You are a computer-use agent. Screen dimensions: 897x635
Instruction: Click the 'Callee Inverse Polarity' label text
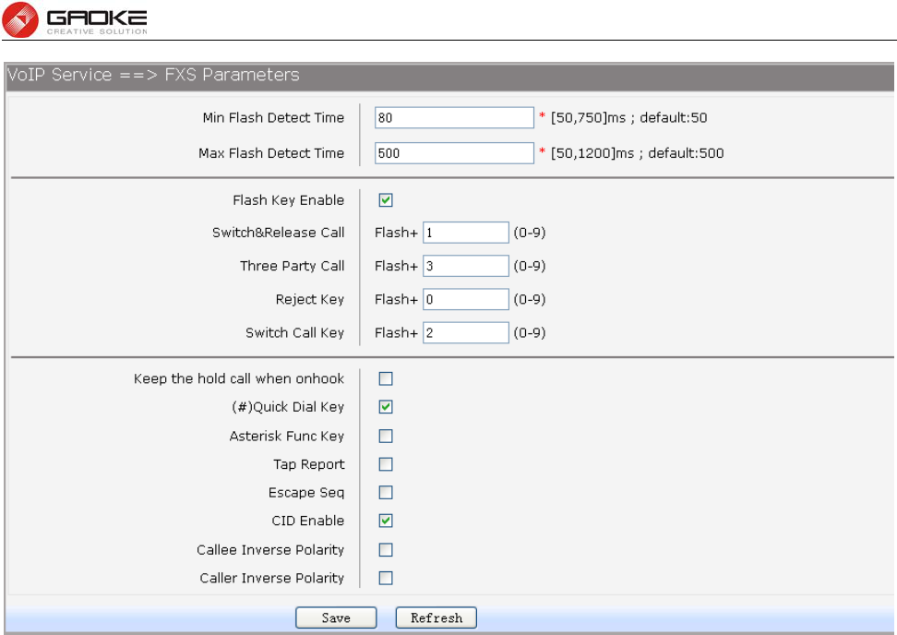270,550
